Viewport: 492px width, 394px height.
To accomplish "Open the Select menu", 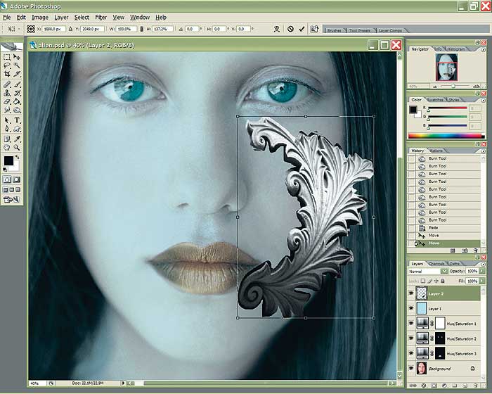I will tap(82, 18).
